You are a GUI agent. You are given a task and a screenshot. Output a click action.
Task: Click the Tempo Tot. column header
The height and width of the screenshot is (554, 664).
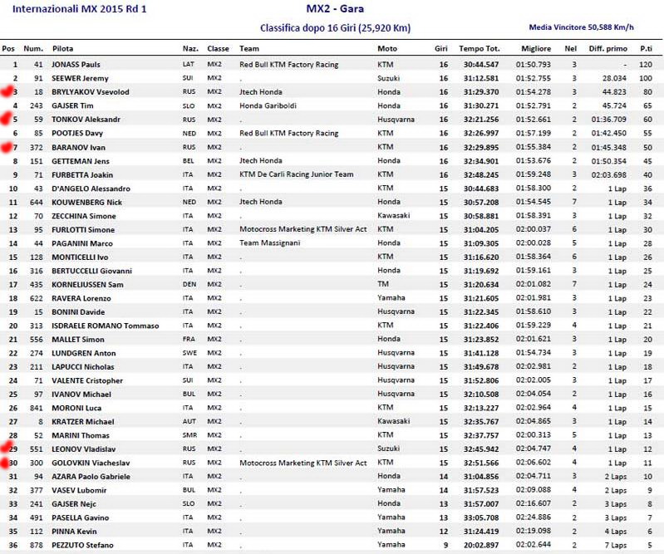point(479,49)
